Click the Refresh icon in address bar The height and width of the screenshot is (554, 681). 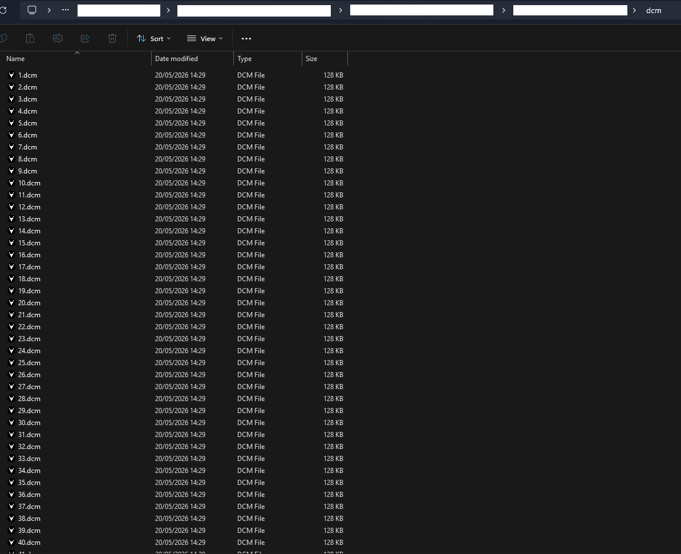[3, 10]
